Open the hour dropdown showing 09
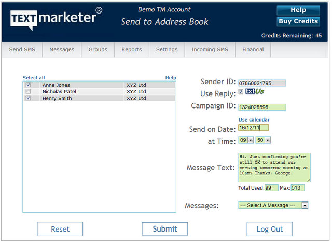Viewport: 332px width, 242px height. [246, 140]
